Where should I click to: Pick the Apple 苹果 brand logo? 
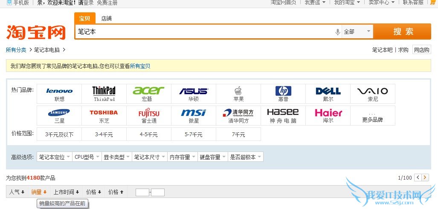pyautogui.click(x=238, y=91)
